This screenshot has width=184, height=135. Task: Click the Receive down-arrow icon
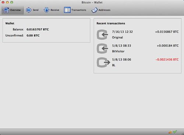46,10
